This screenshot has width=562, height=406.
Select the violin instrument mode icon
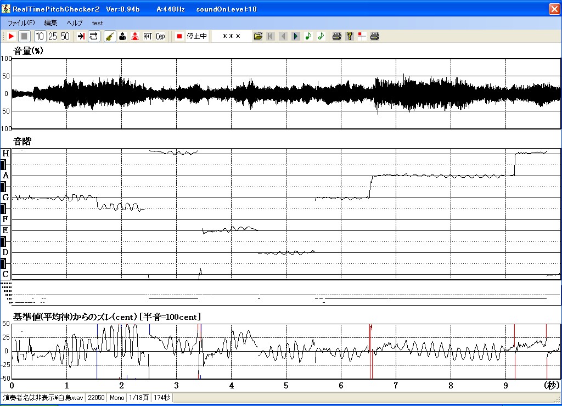coord(110,36)
